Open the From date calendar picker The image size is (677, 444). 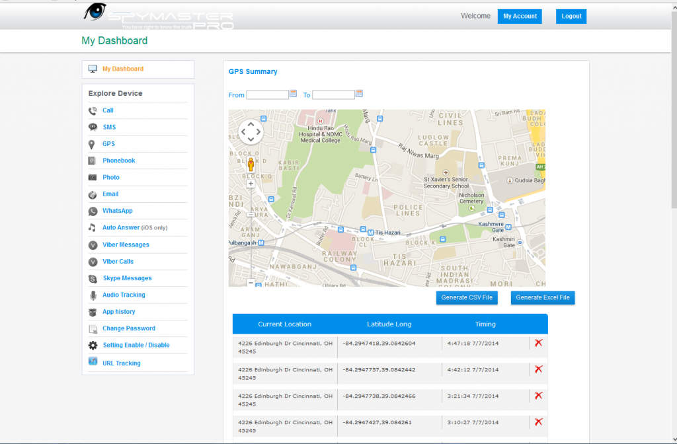tap(293, 94)
